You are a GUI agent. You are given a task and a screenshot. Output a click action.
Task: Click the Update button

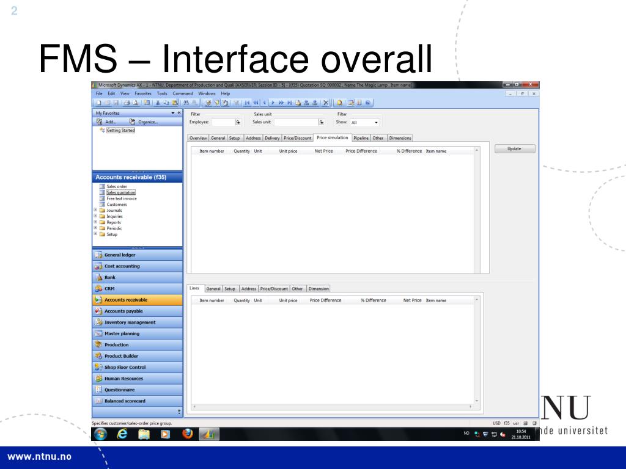pos(515,149)
